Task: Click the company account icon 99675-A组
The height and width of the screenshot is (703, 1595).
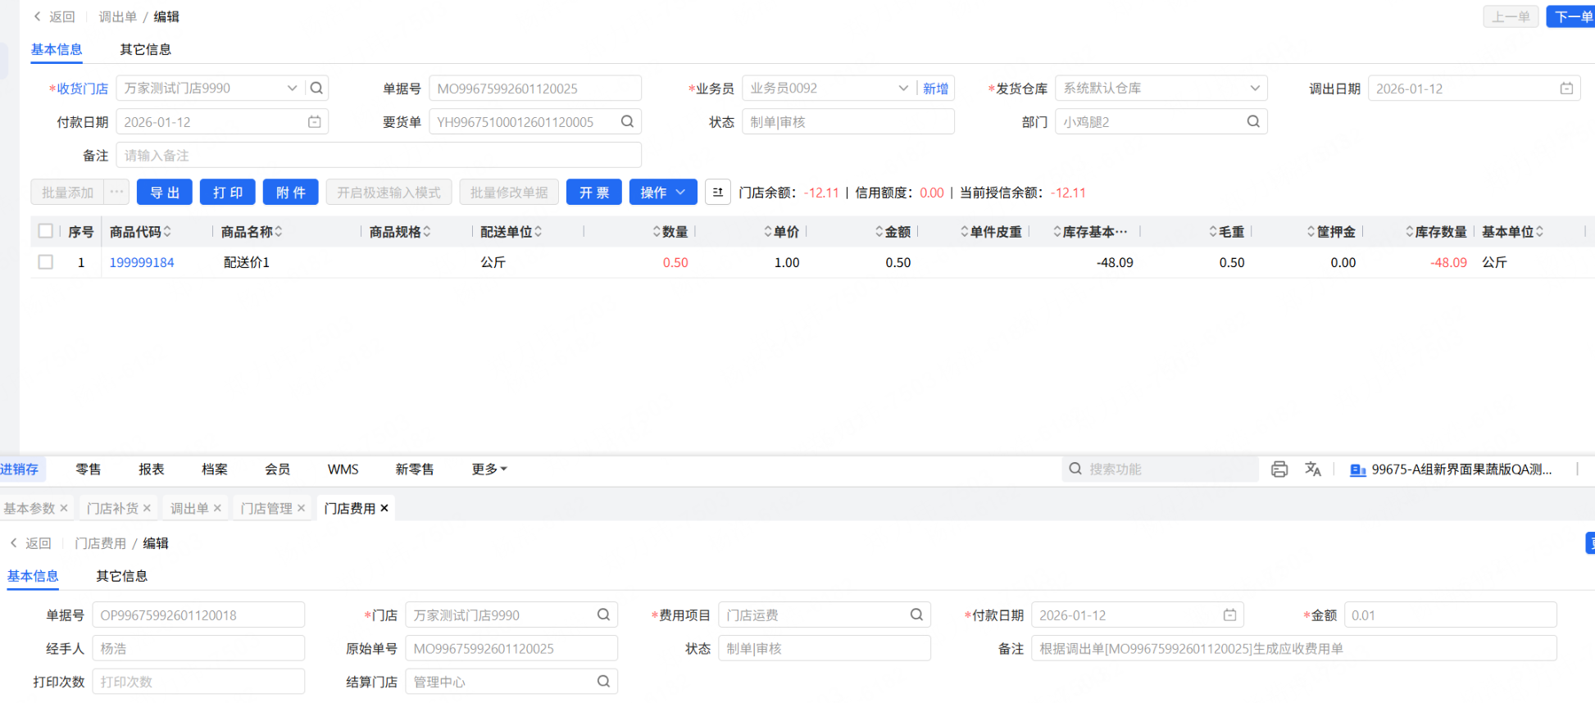Action: 1357,470
